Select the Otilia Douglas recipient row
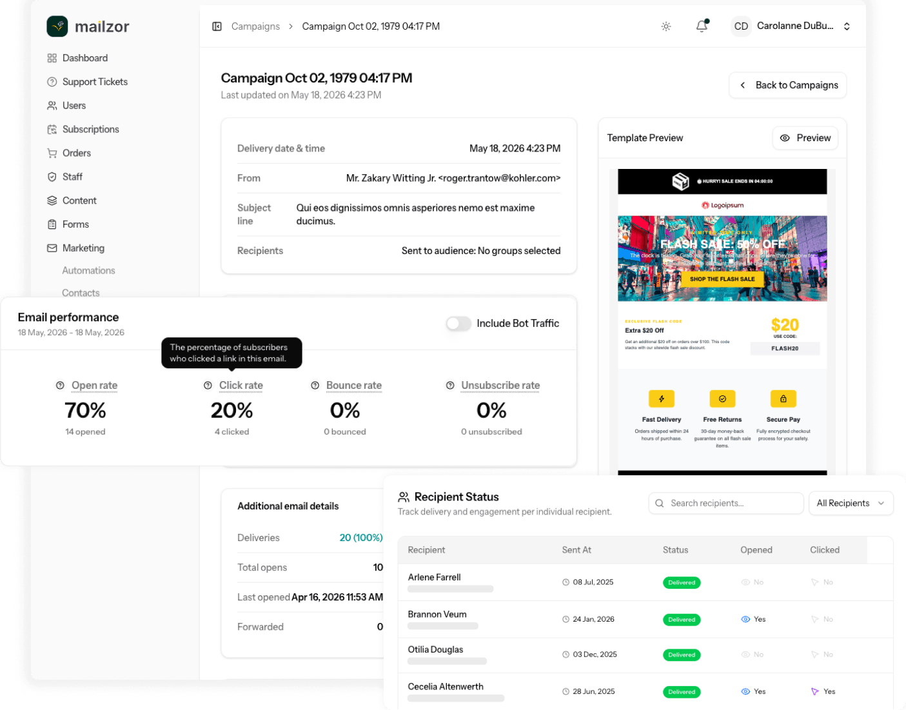The width and height of the screenshot is (906, 710). pos(645,655)
